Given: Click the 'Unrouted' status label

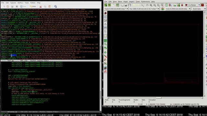Looking at the screenshot, I should click(x=152, y=100).
